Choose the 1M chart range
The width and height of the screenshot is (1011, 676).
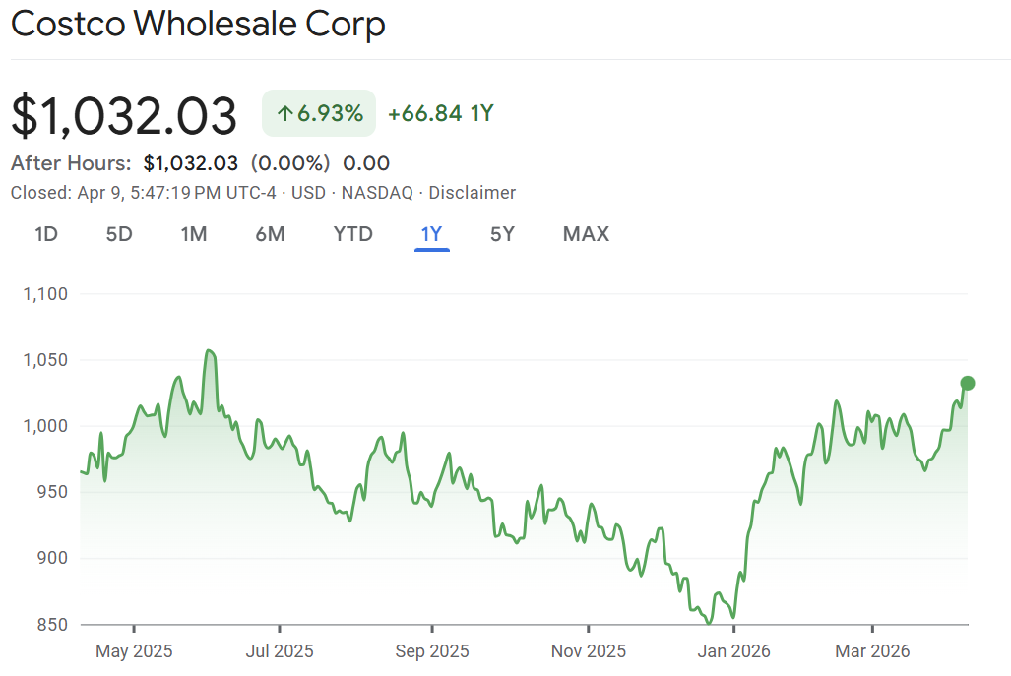[194, 234]
